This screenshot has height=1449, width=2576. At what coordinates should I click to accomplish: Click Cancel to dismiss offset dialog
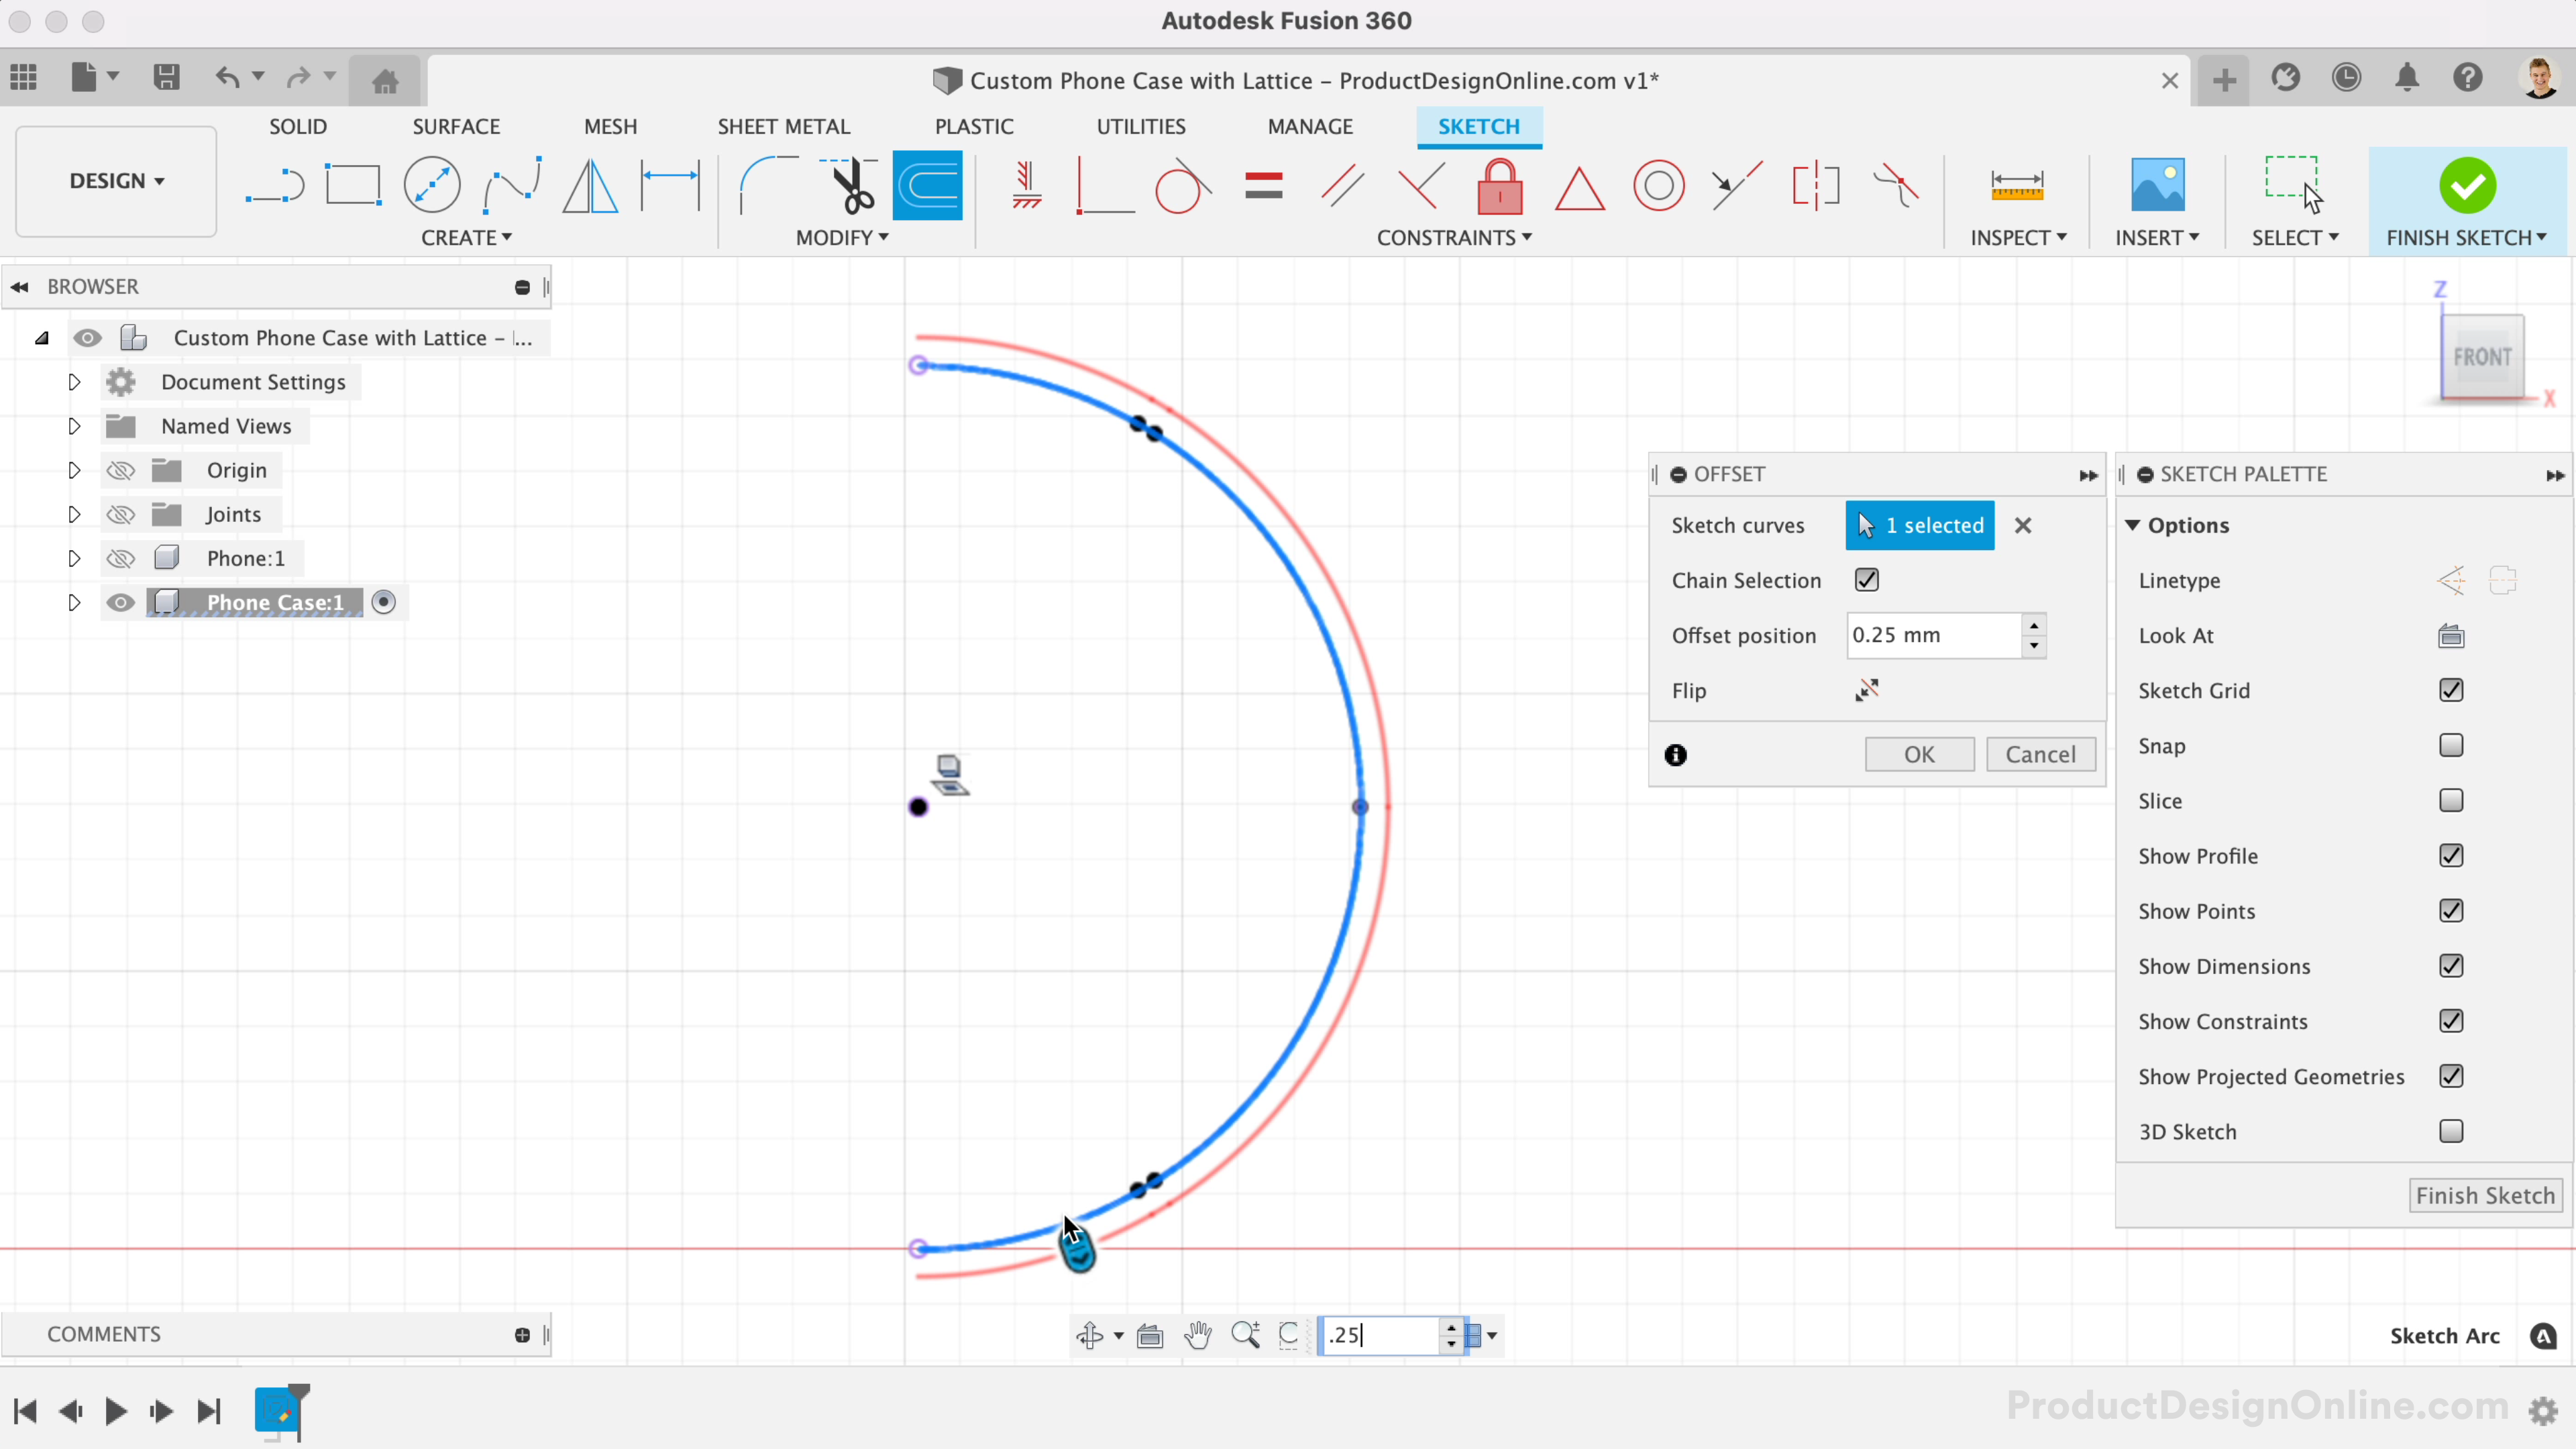click(x=2040, y=754)
